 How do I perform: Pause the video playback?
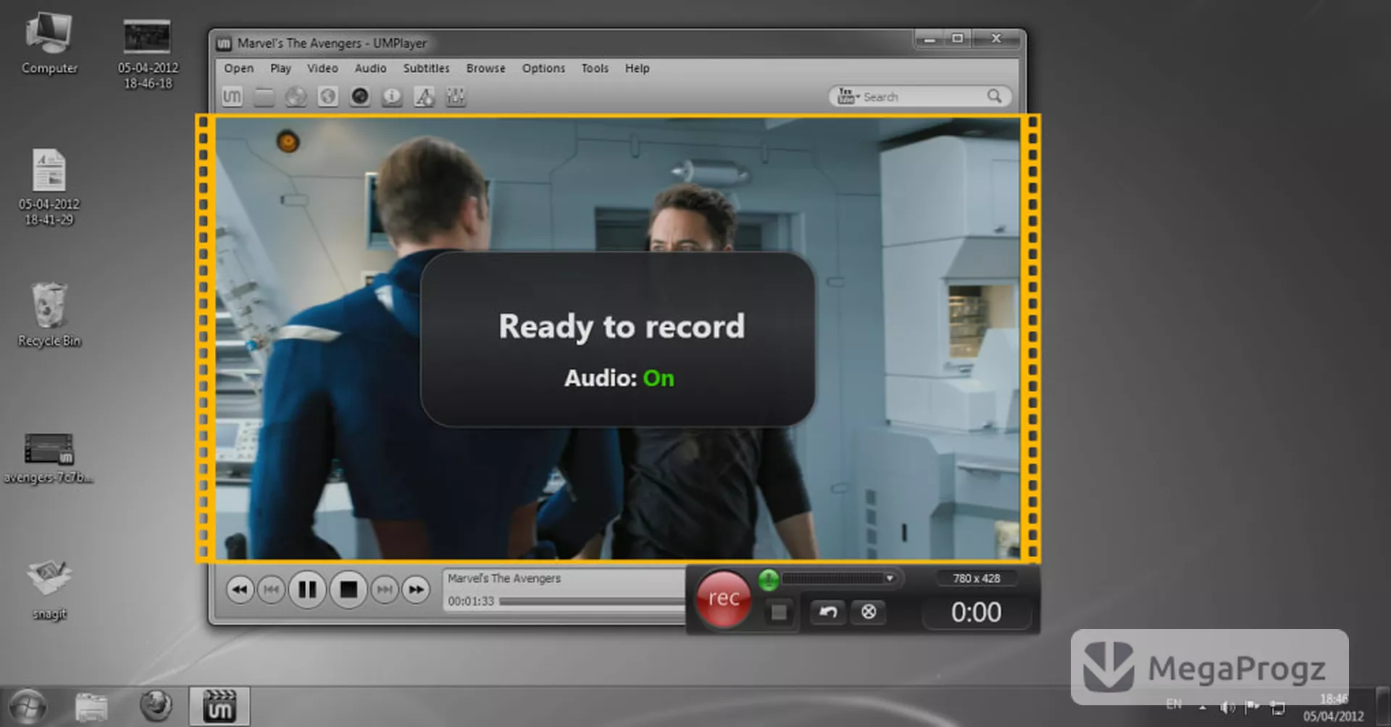[x=307, y=590]
